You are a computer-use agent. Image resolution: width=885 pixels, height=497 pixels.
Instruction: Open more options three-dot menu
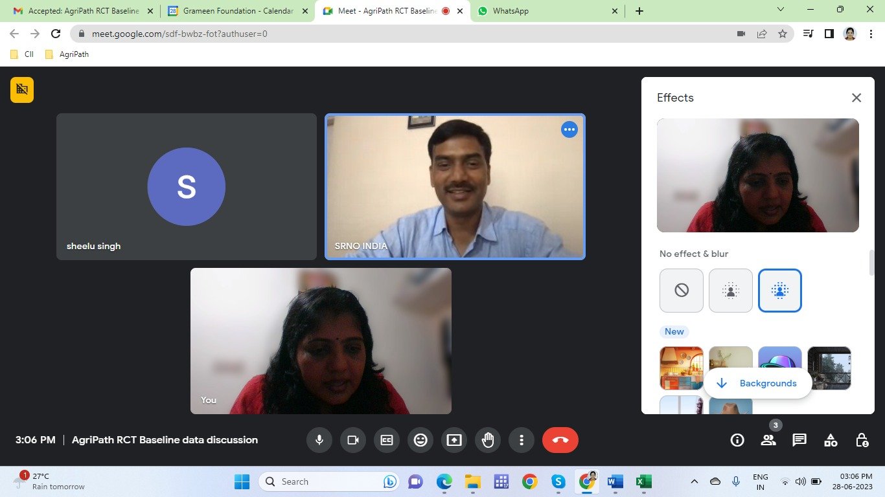[x=522, y=440]
